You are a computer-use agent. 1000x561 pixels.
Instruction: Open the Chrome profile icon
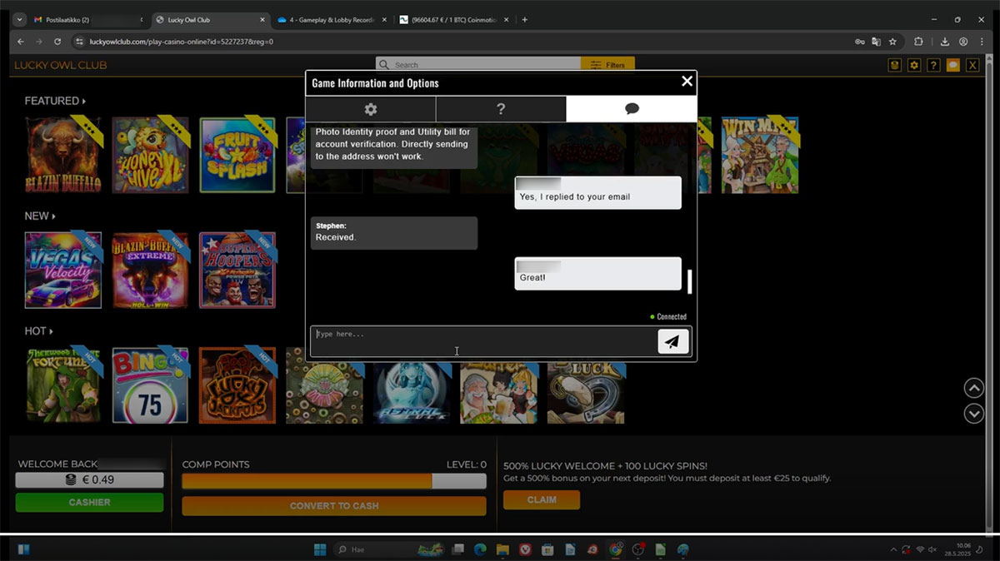click(963, 42)
